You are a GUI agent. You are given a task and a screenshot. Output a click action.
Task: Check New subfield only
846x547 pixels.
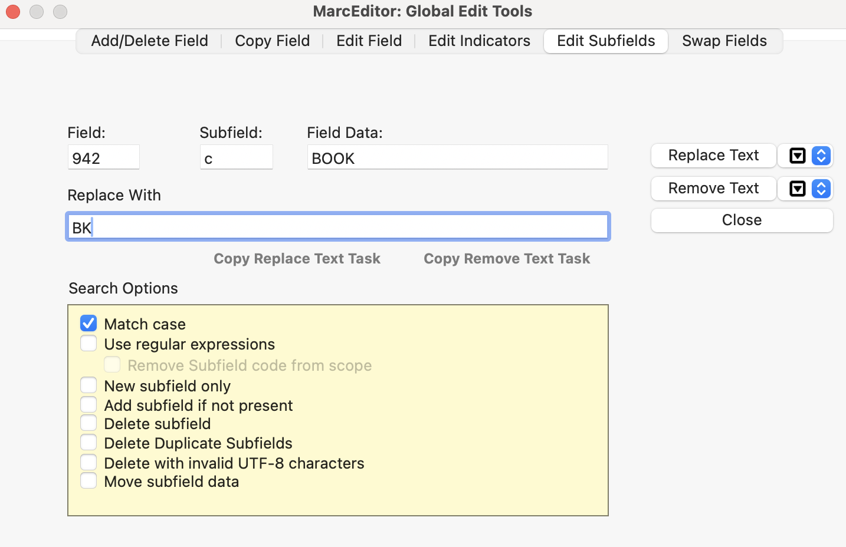tap(88, 385)
